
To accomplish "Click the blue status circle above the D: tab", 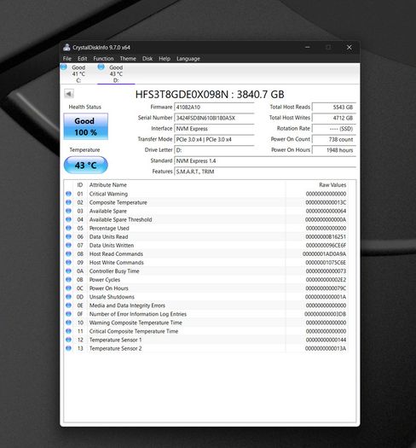I will [101, 67].
